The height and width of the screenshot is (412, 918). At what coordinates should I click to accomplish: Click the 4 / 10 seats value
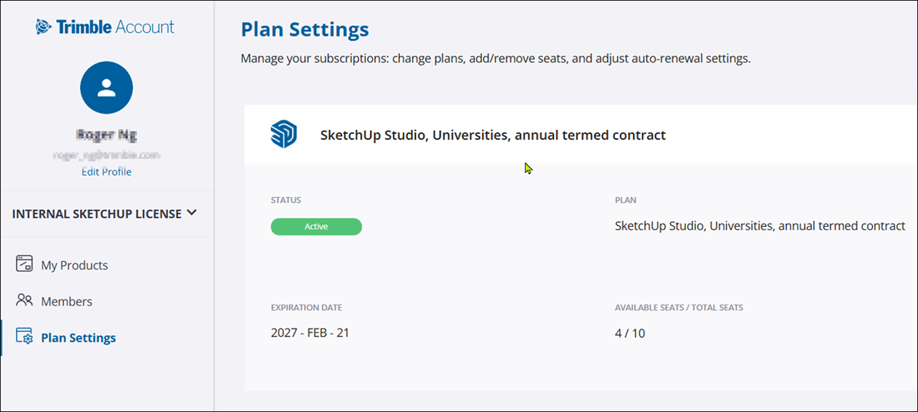click(x=629, y=333)
